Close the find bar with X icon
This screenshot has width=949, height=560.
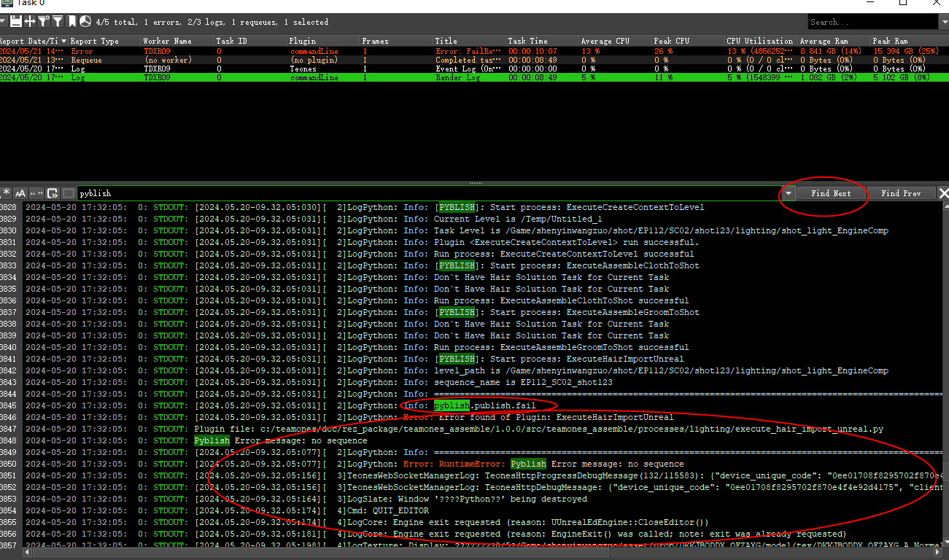point(943,193)
